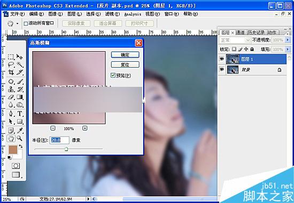The image size is (294, 203).
Task: Click the 适合屏幕 button
Action: click(108, 23)
